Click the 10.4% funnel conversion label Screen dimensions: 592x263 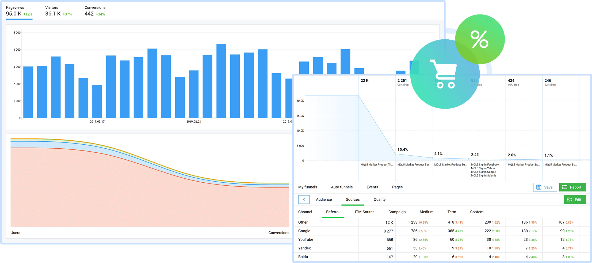(403, 150)
